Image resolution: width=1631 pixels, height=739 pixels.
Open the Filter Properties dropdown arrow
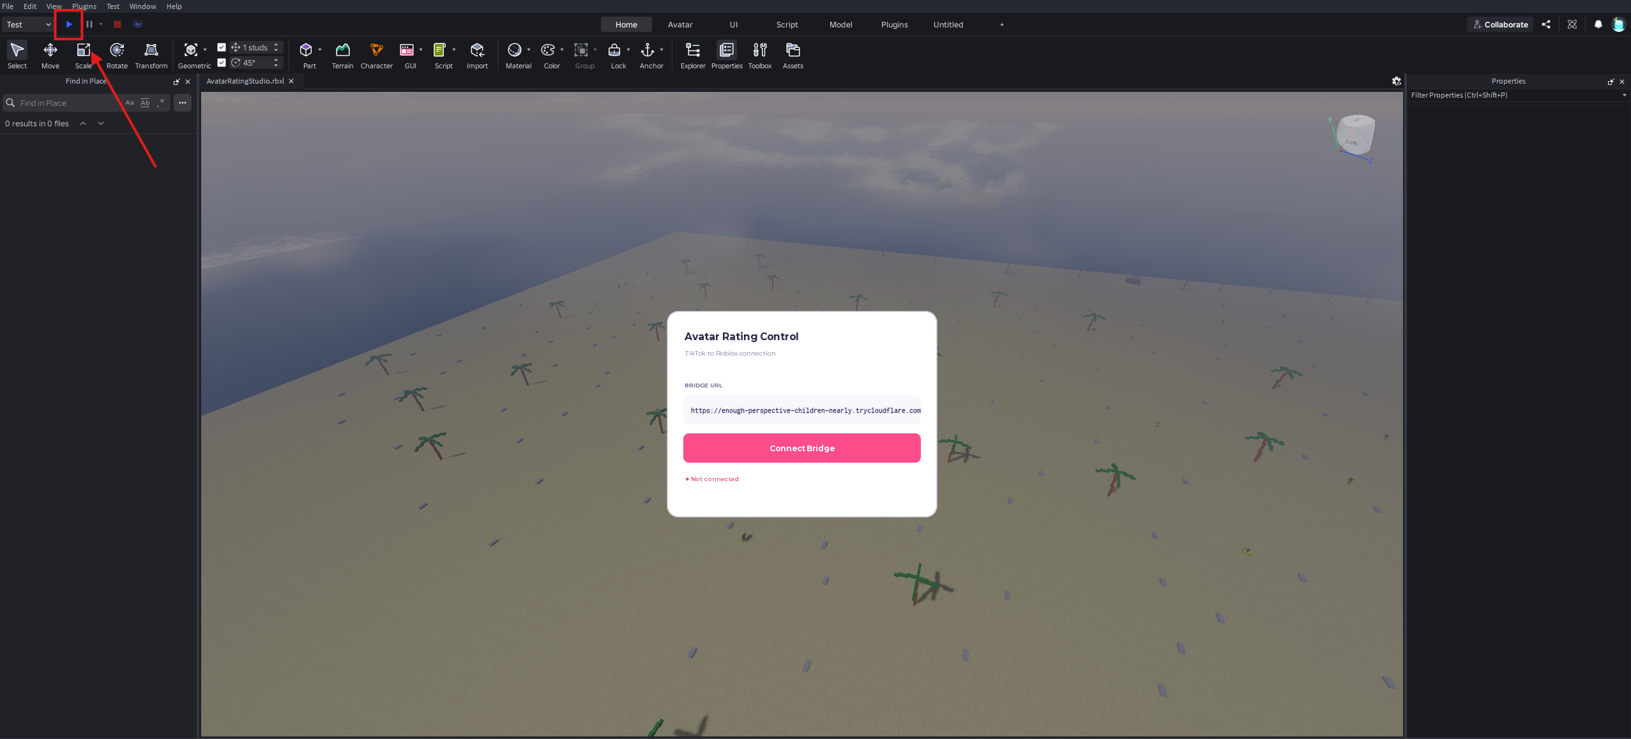pyautogui.click(x=1624, y=95)
